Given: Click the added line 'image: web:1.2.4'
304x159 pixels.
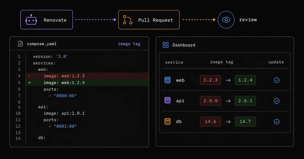Looking at the screenshot, I should (x=87, y=83).
